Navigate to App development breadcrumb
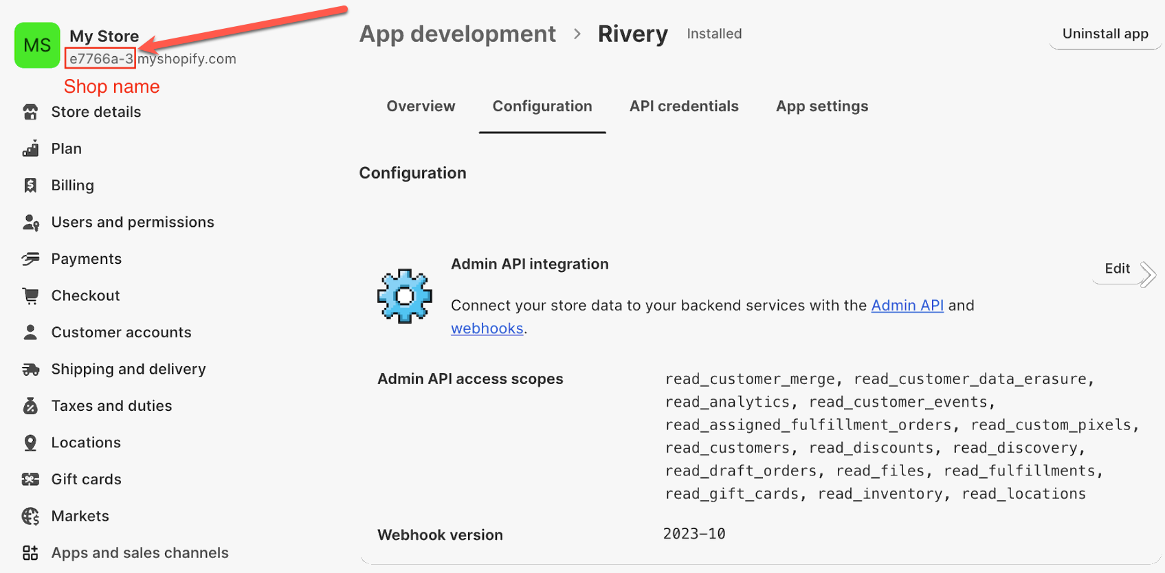The image size is (1165, 573). (457, 34)
